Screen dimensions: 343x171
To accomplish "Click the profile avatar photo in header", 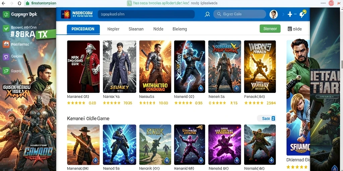I will pos(273,14).
